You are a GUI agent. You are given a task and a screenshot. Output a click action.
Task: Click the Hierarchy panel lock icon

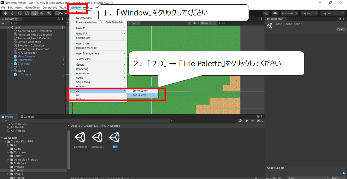(x=59, y=19)
